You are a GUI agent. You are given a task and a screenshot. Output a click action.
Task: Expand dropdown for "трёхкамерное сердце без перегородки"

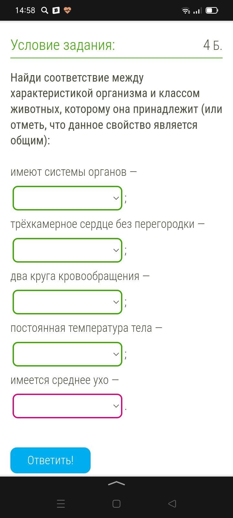coord(67,250)
